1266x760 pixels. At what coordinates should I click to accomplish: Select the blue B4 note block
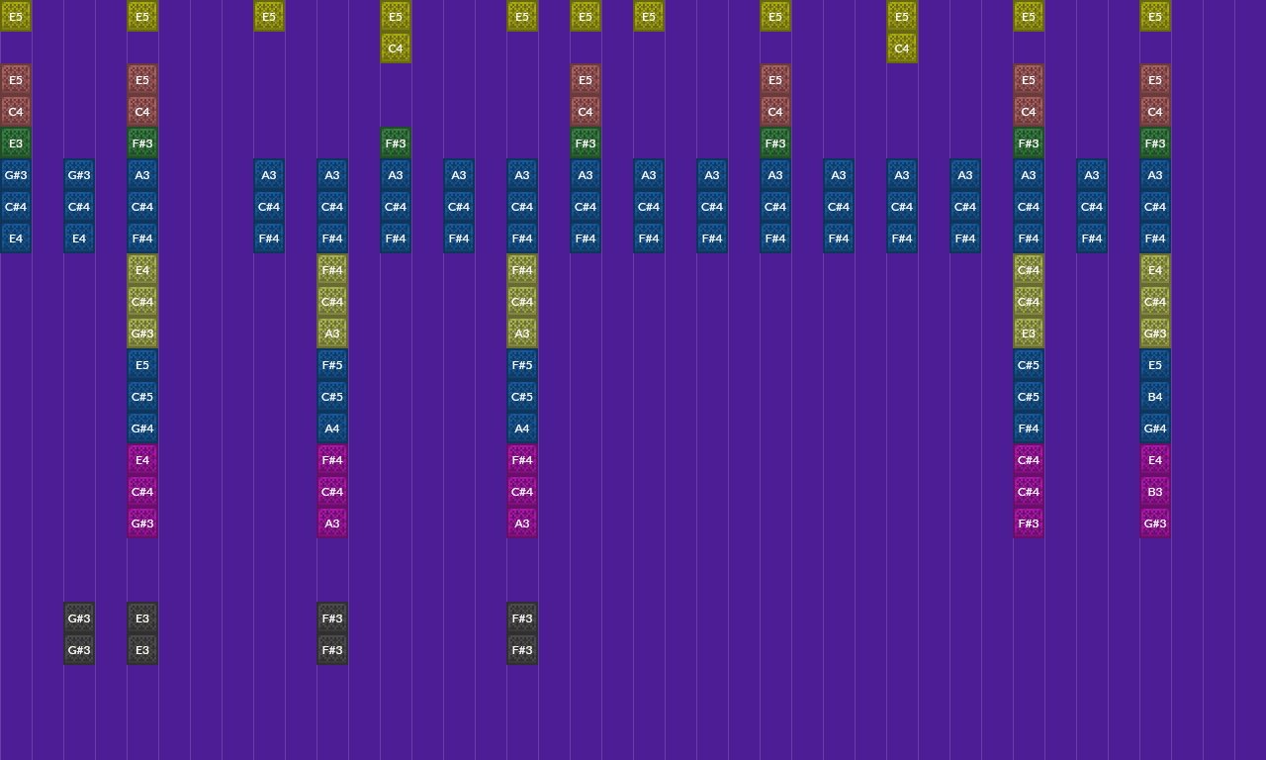point(1155,397)
